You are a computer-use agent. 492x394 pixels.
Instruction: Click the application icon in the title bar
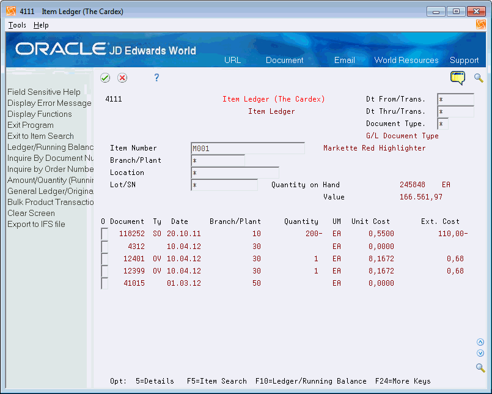coord(11,11)
